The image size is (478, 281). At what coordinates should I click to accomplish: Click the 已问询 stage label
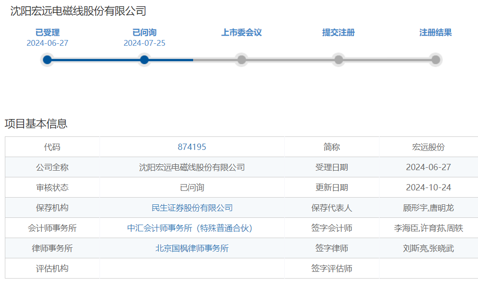[x=144, y=33]
